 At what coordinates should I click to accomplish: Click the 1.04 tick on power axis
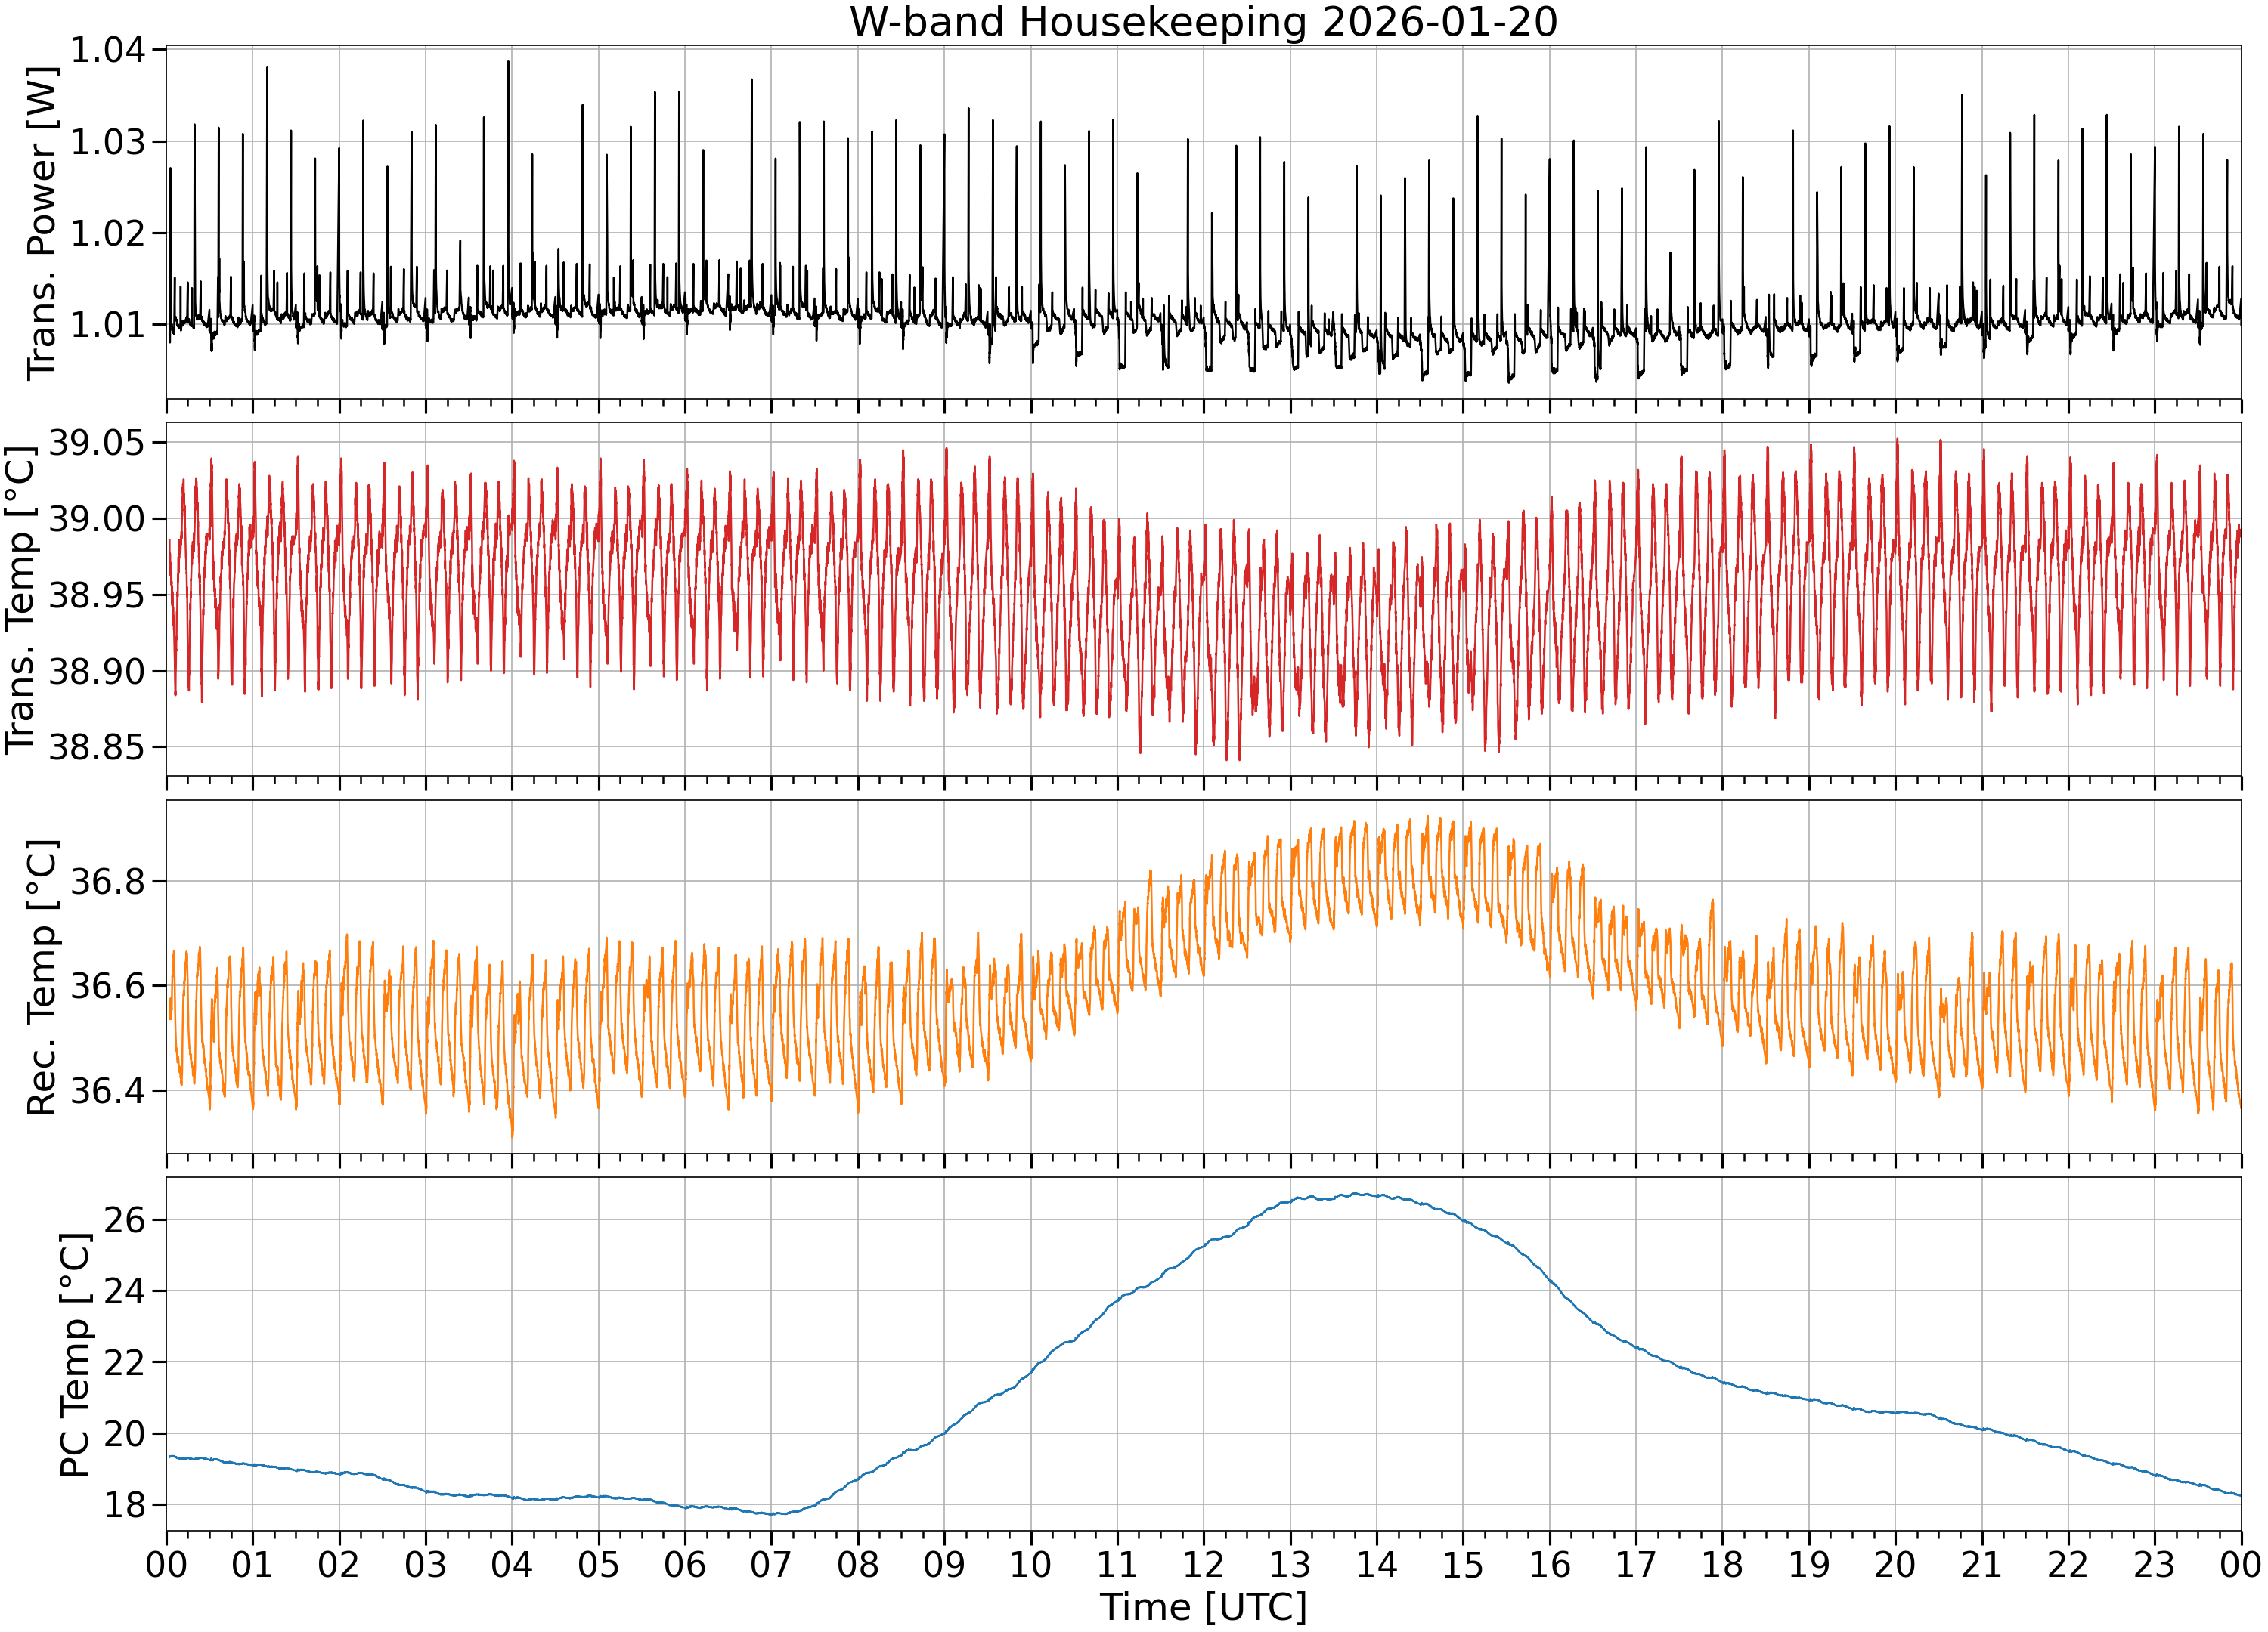(x=107, y=50)
